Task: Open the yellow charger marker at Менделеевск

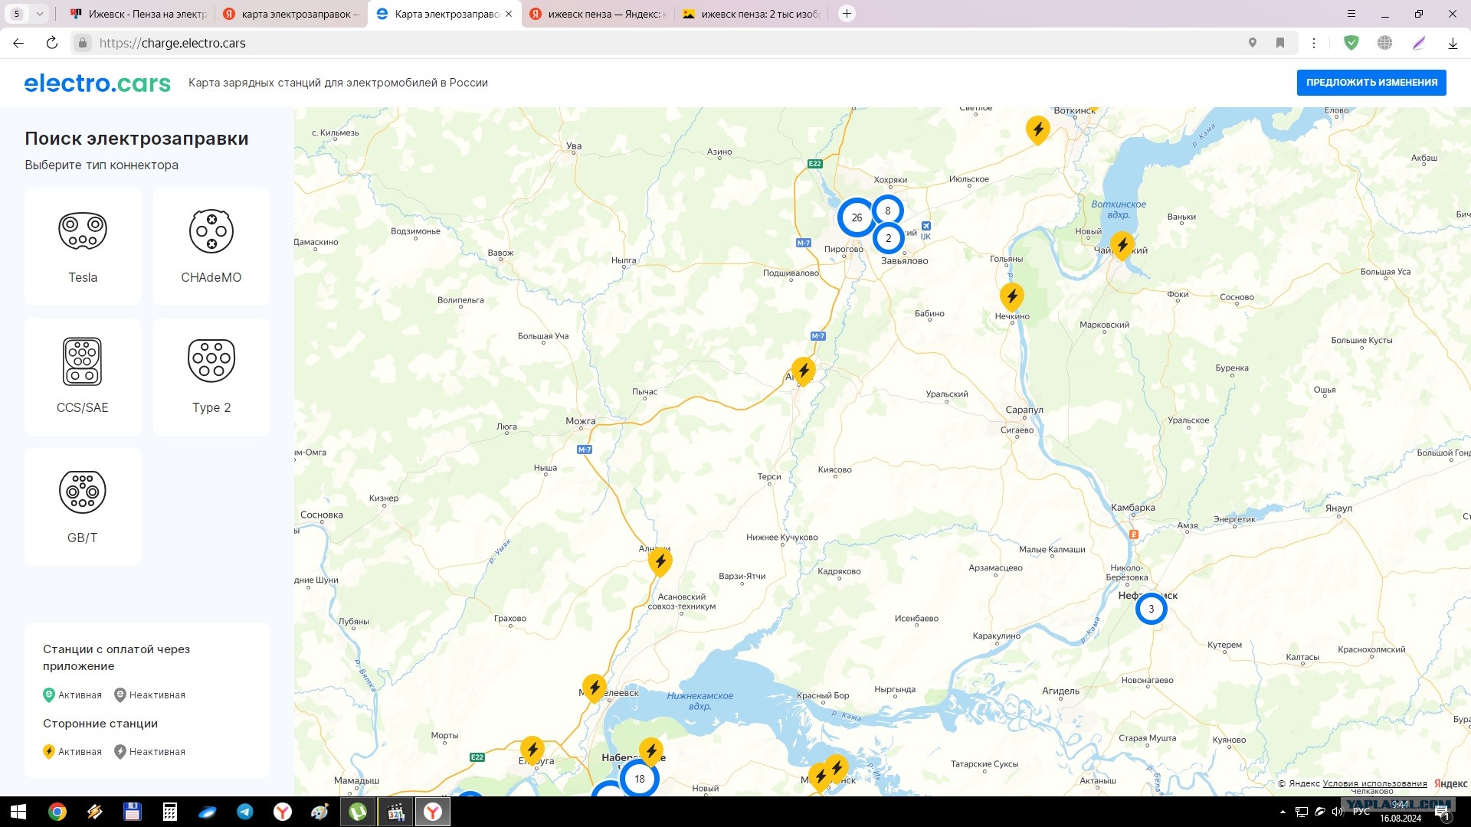Action: tap(595, 688)
